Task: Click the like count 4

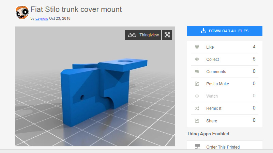Action: pyautogui.click(x=254, y=47)
